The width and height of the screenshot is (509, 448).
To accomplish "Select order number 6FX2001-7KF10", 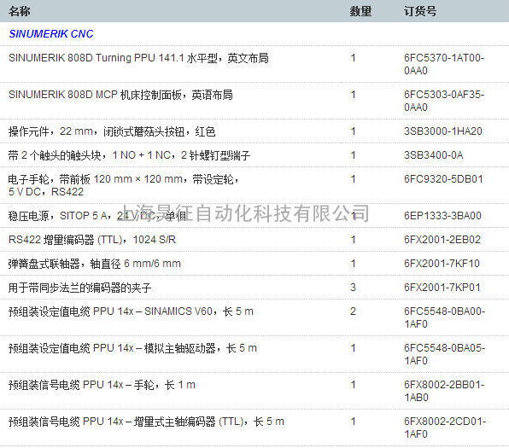I will (442, 264).
